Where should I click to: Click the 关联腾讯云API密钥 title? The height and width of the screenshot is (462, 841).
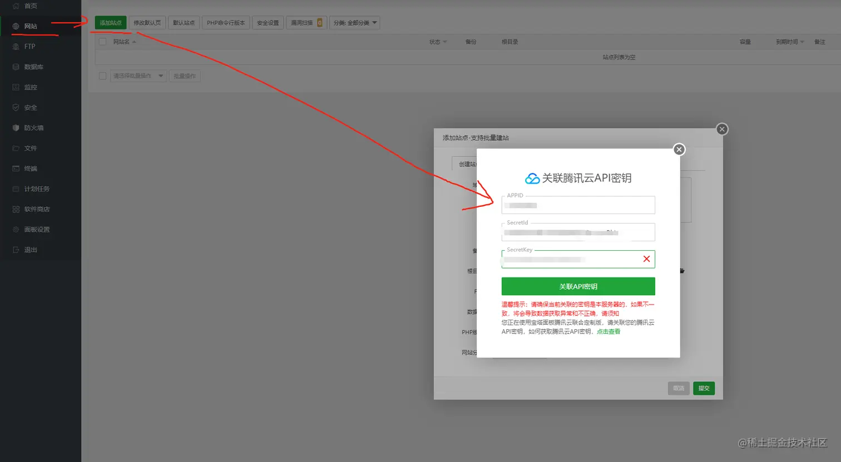[587, 178]
